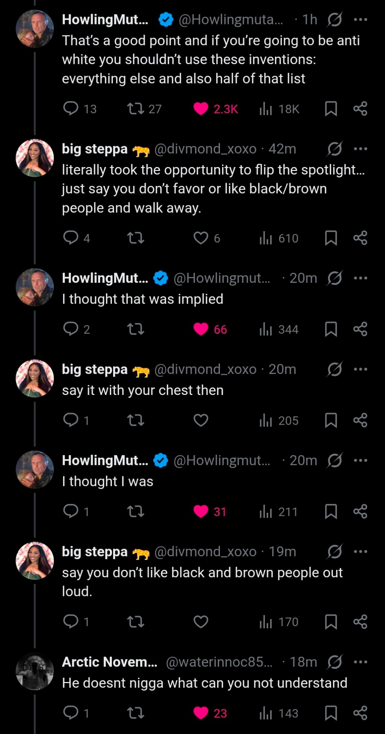385x734 pixels.
Task: Open the Grok icon on the 'I thought I was' tweet
Action: [x=334, y=460]
